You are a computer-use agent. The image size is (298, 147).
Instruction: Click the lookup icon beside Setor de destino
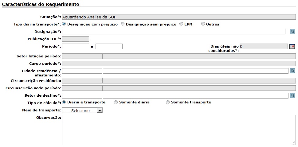tap(292, 95)
